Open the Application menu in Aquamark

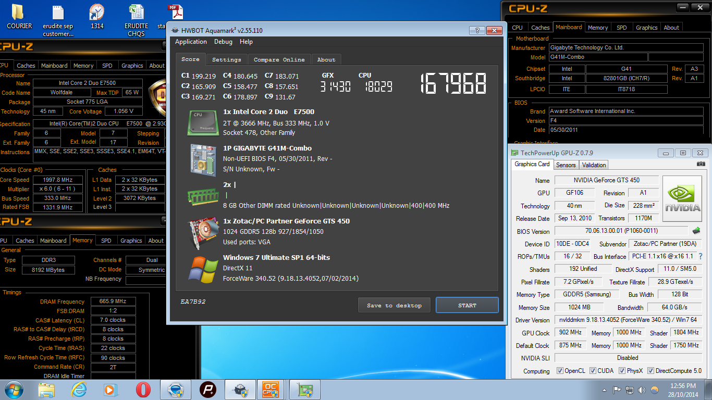pyautogui.click(x=191, y=42)
